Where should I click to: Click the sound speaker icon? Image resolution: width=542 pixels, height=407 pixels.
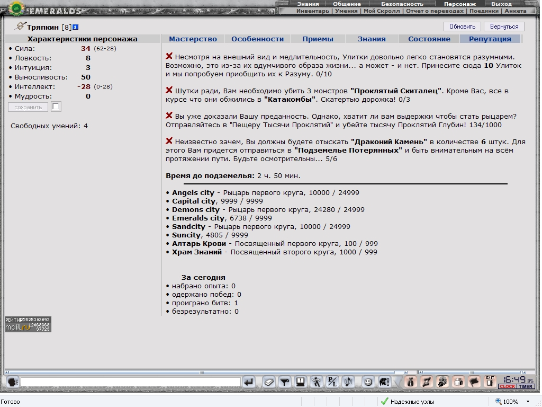click(x=348, y=382)
